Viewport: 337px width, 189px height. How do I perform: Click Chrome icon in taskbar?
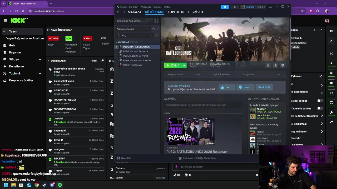click(37, 185)
